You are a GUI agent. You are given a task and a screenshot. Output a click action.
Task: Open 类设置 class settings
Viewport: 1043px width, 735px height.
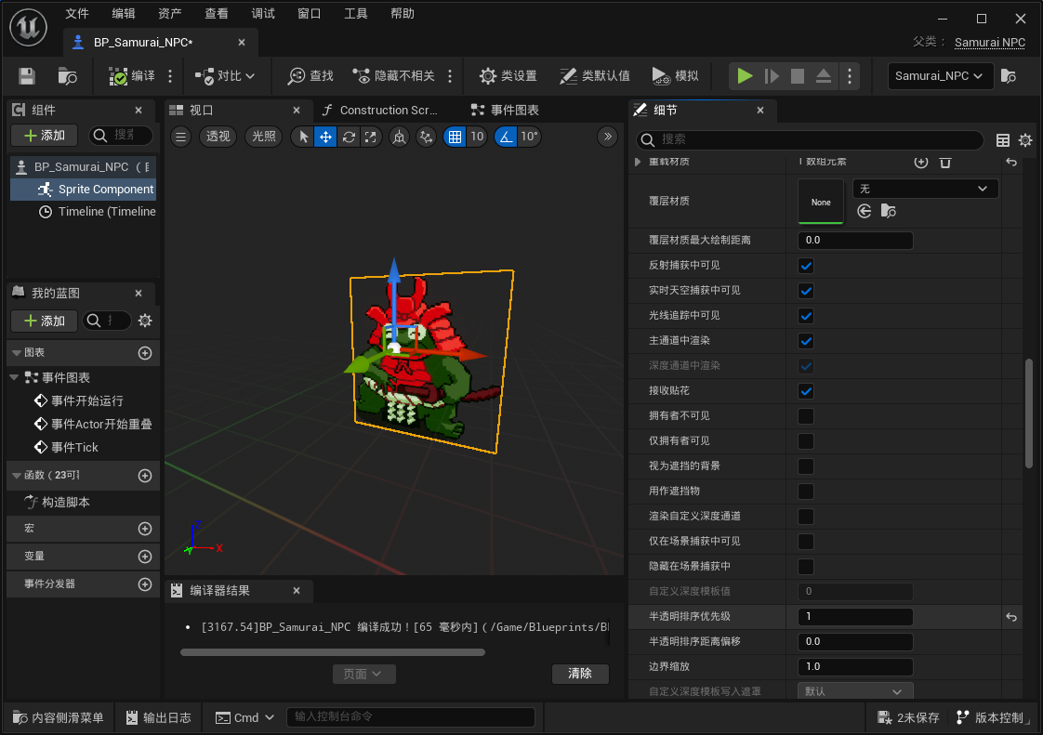(508, 76)
